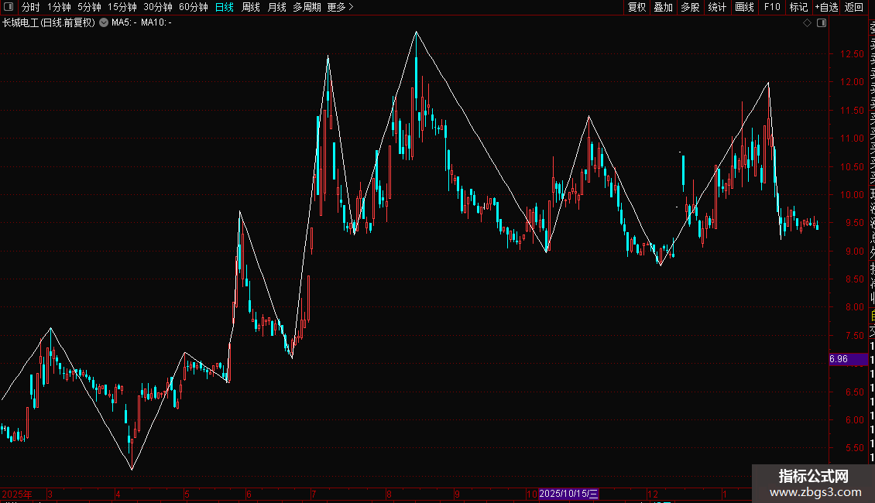The image size is (875, 503).
Task: Click month 4 on the date axis
Action: (118, 494)
